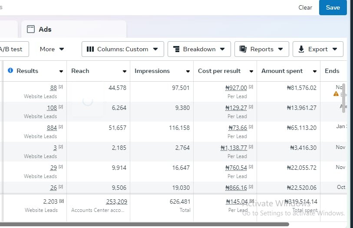Click the Columns bars icon
This screenshot has height=228, width=353.
tap(90, 49)
